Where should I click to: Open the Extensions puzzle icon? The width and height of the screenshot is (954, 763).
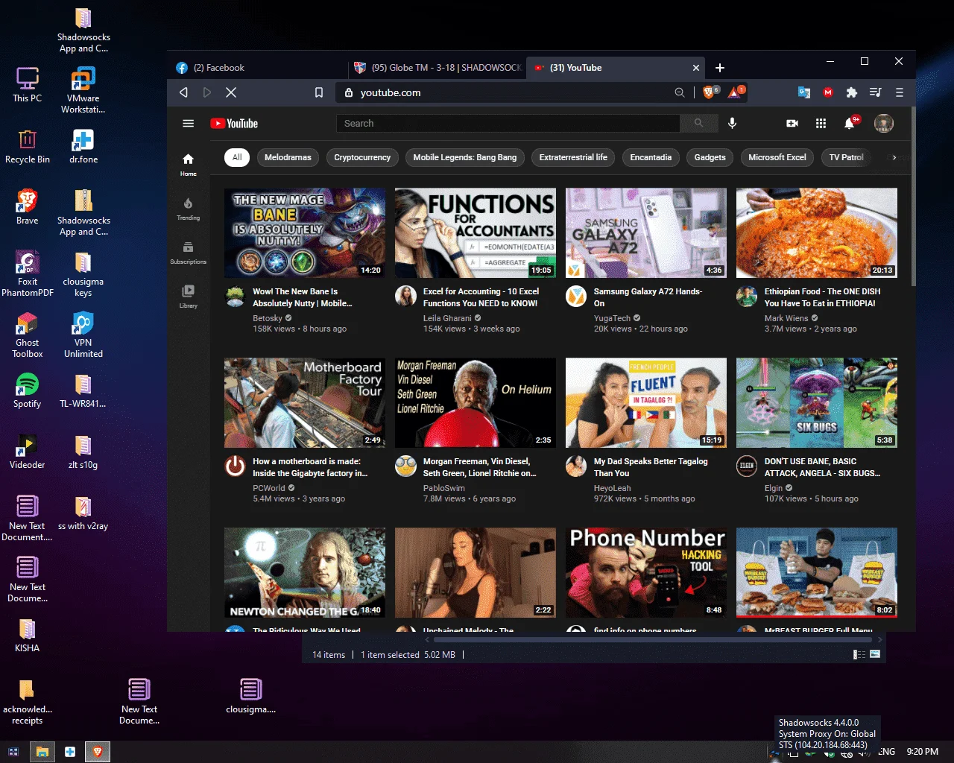click(x=852, y=92)
